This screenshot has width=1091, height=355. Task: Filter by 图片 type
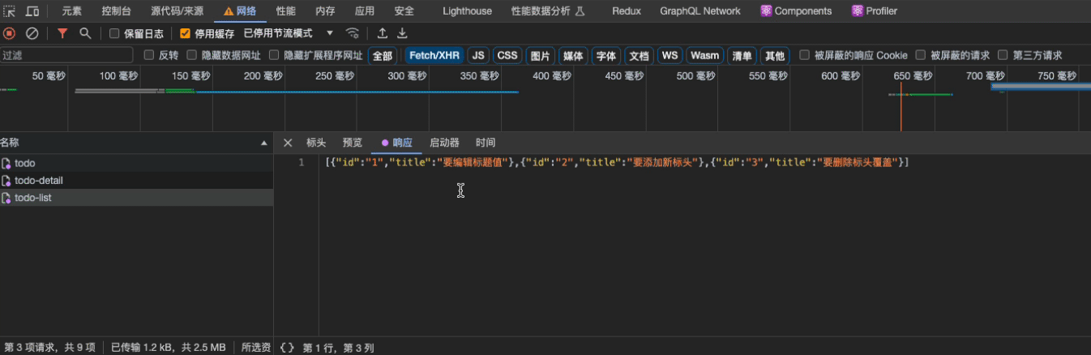[x=540, y=56]
